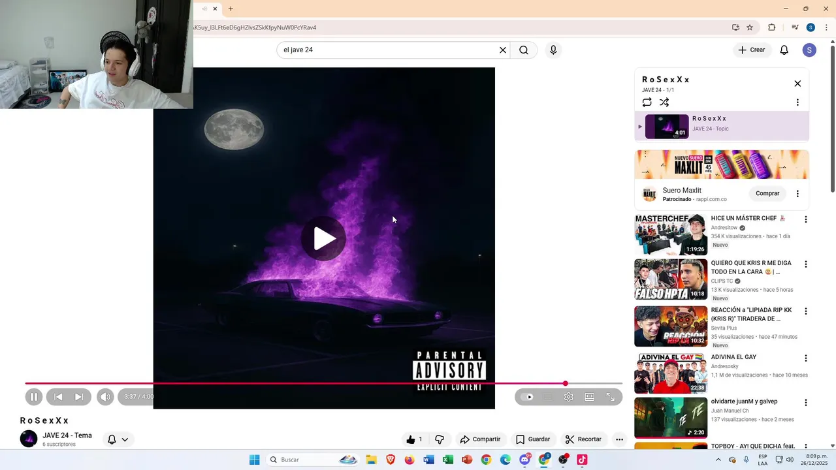
Task: Open Discord from the taskbar
Action: click(525, 460)
